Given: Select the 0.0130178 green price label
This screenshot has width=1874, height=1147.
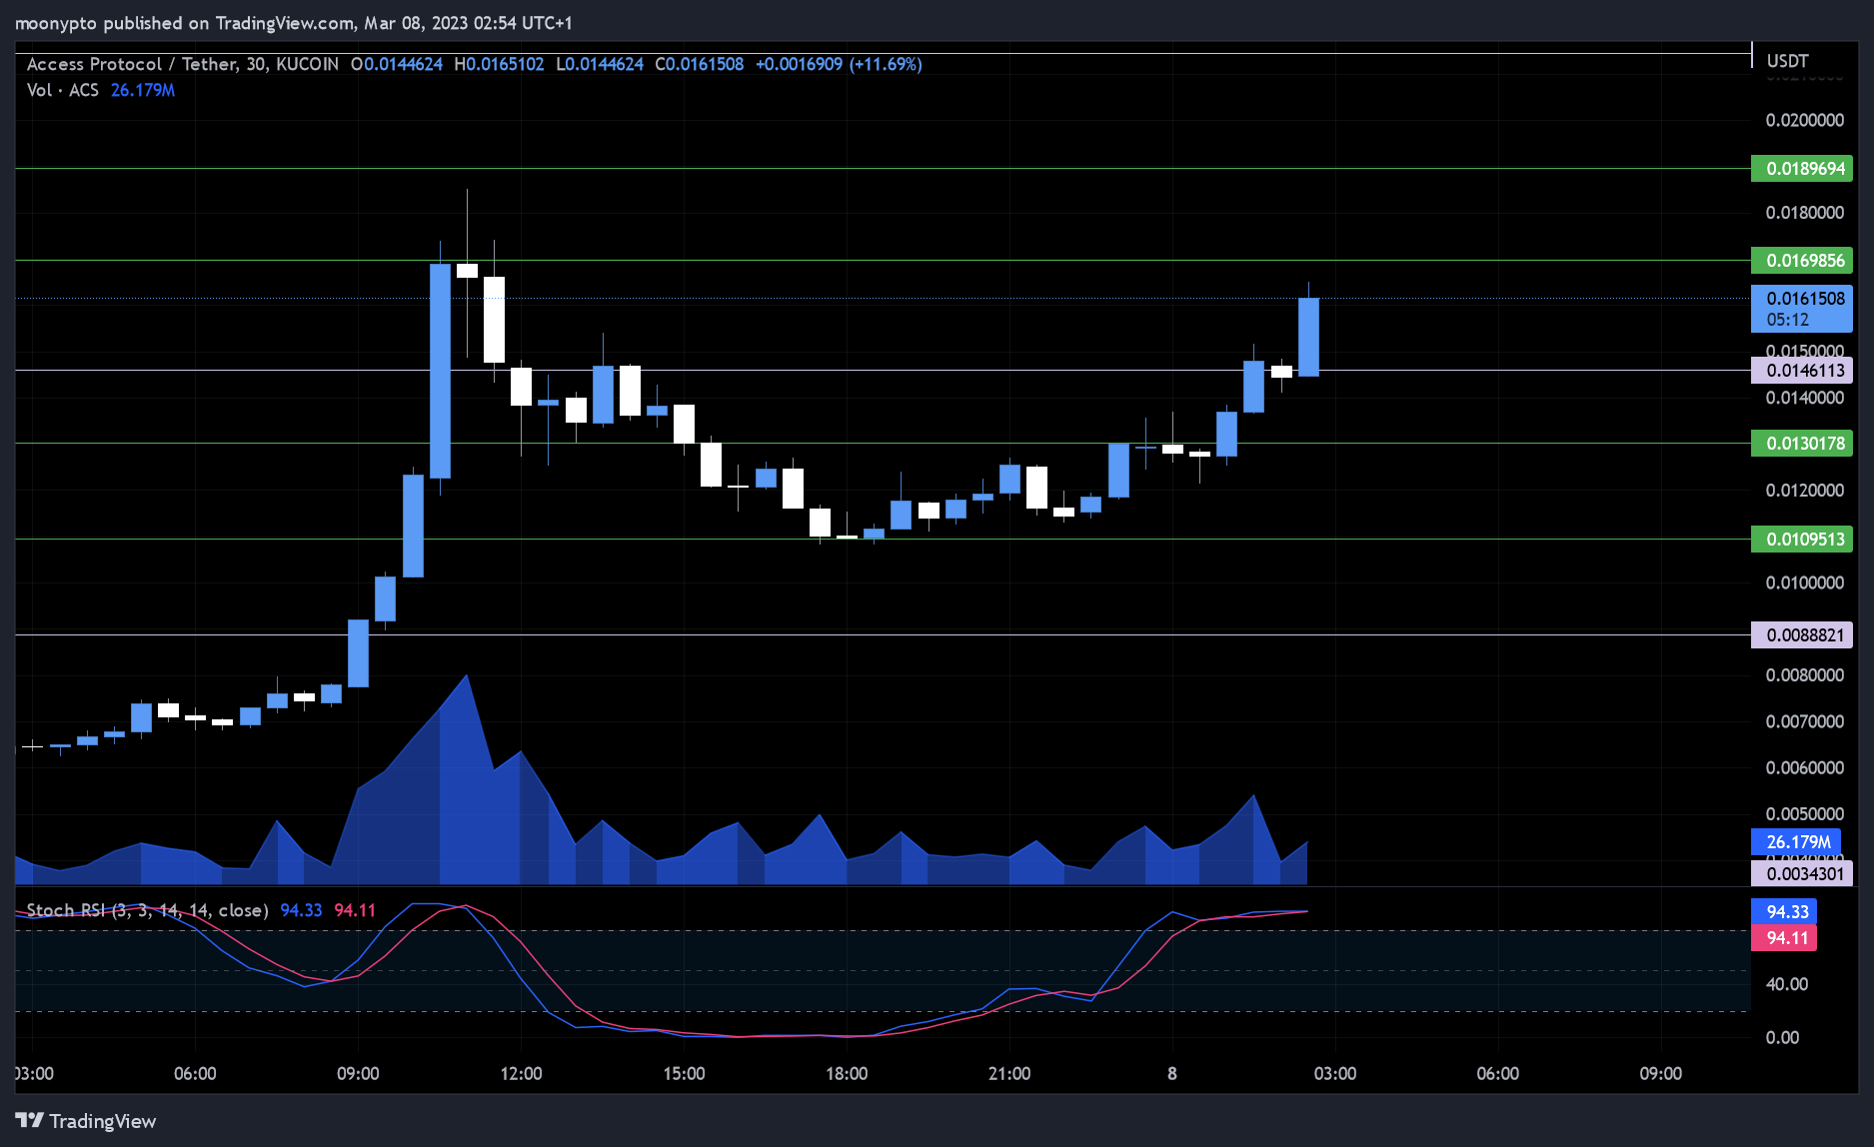Looking at the screenshot, I should 1802,444.
